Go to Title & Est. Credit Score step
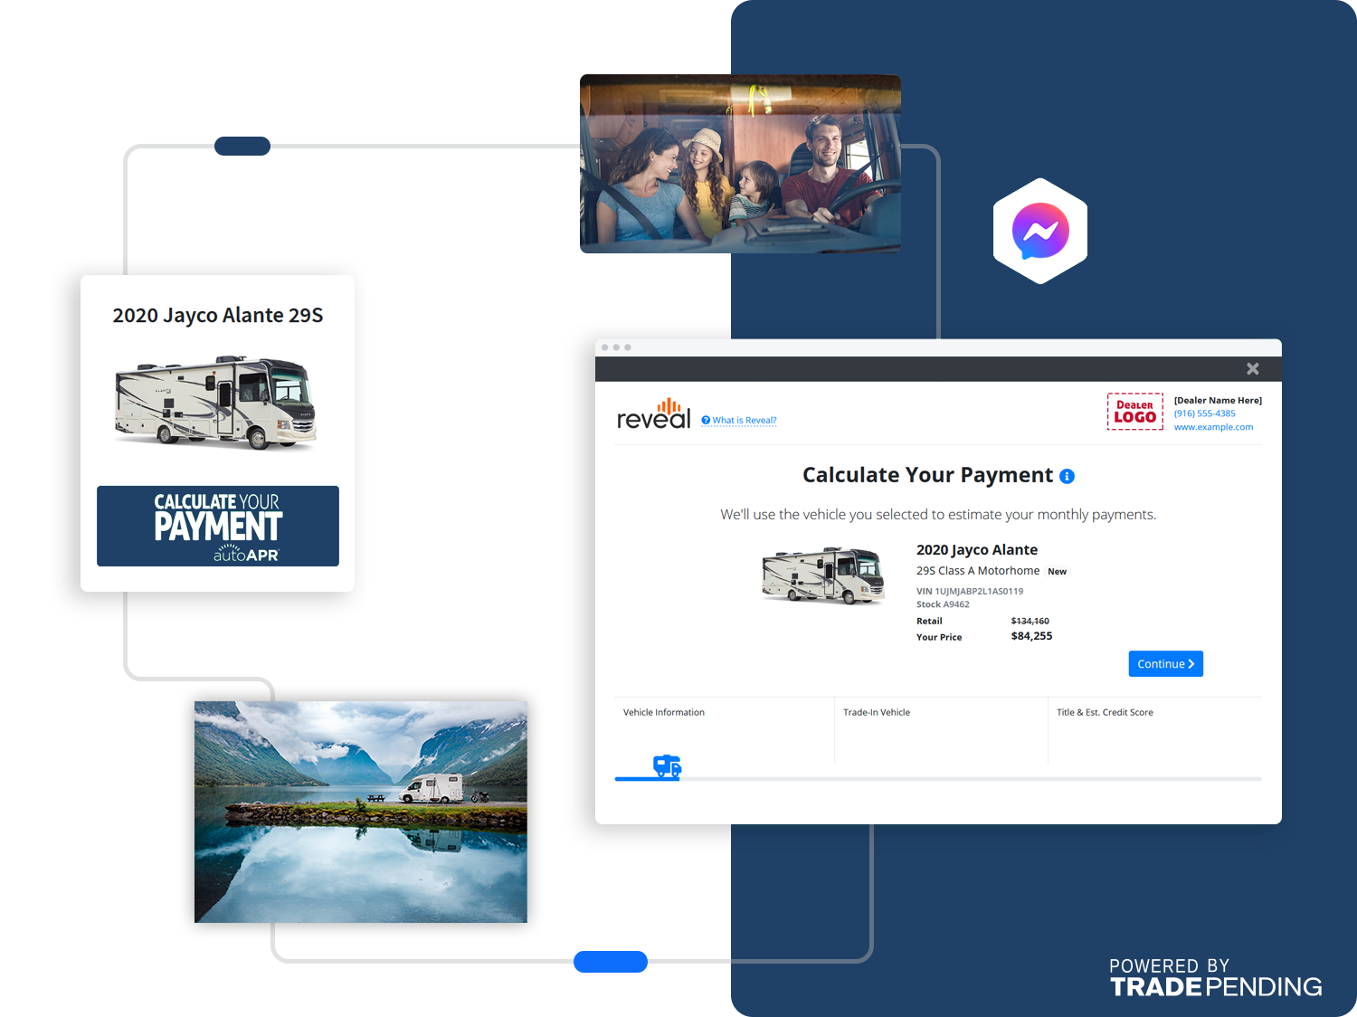1357x1017 pixels. point(1105,713)
